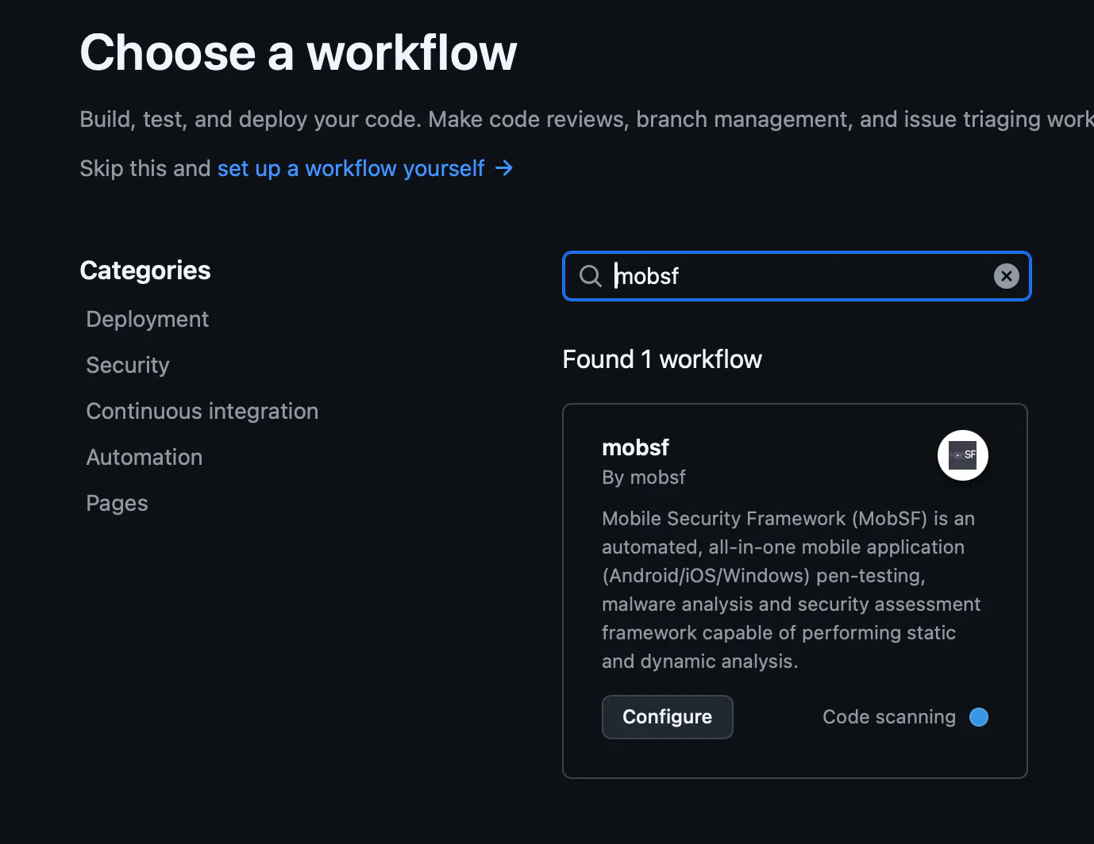The image size is (1094, 844).
Task: Choose the Automation category
Action: (144, 457)
